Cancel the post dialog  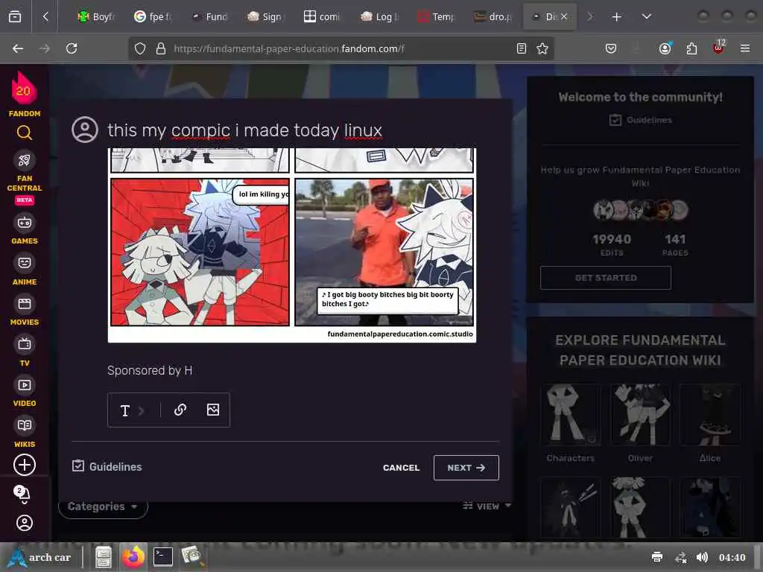pyautogui.click(x=401, y=468)
